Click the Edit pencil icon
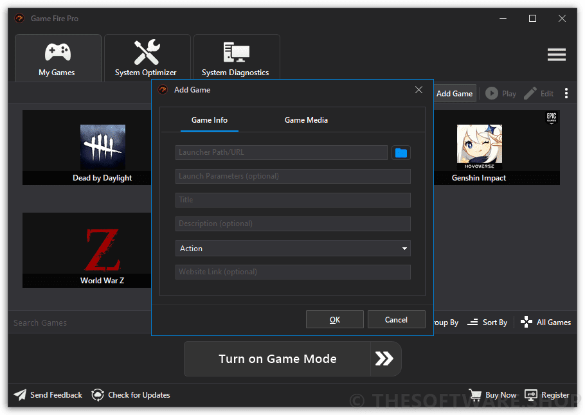 530,93
